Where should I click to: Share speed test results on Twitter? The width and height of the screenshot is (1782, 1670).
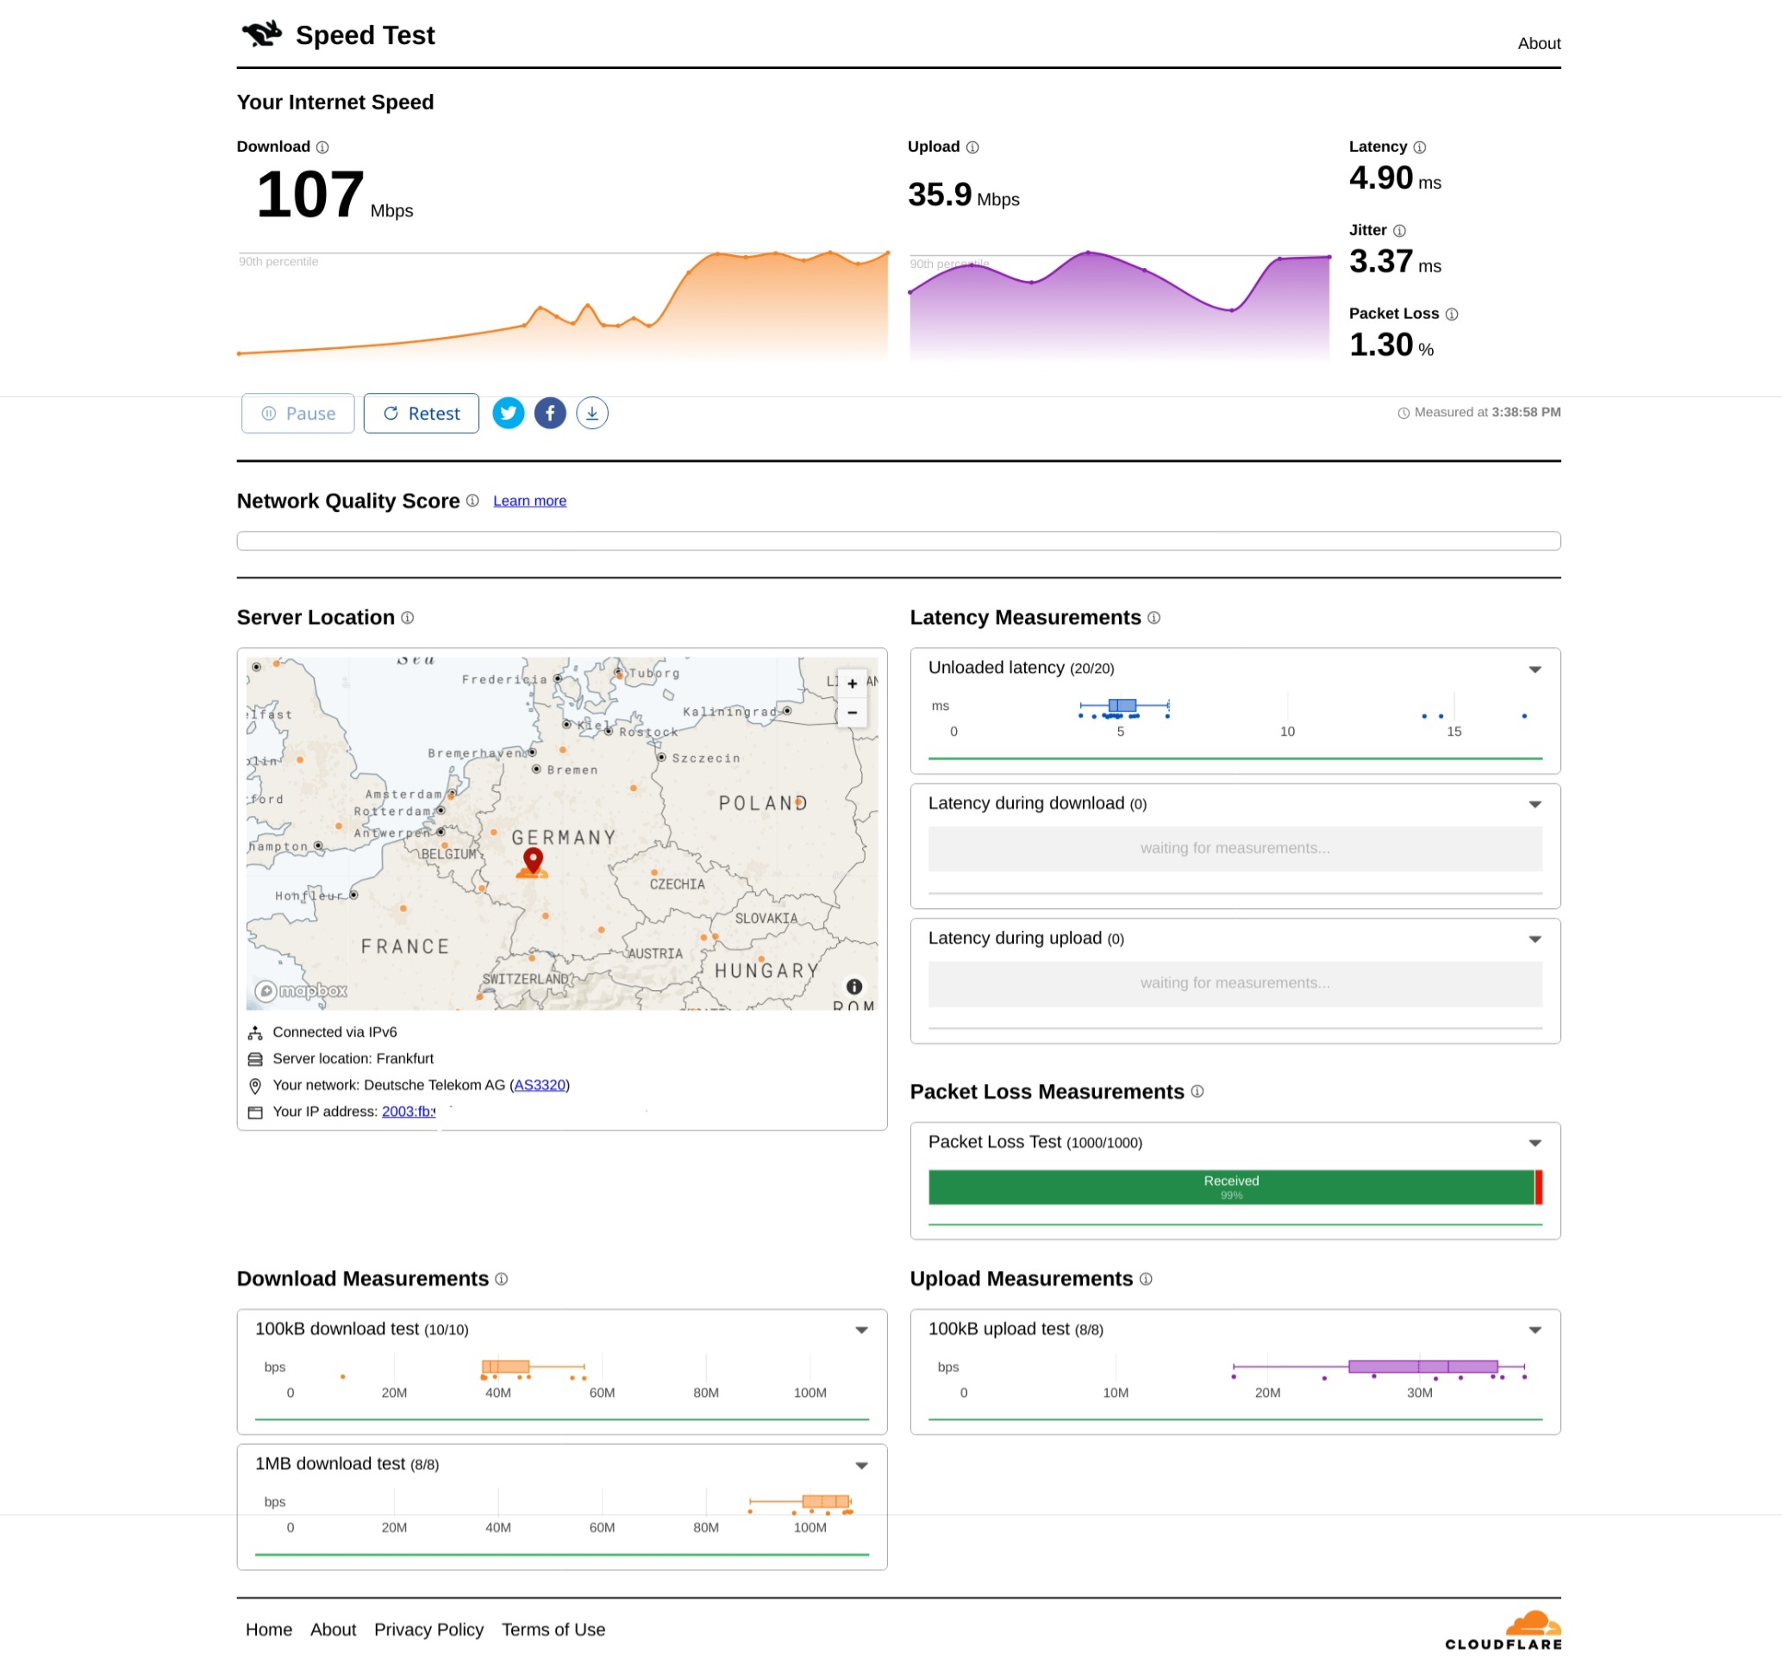(509, 413)
